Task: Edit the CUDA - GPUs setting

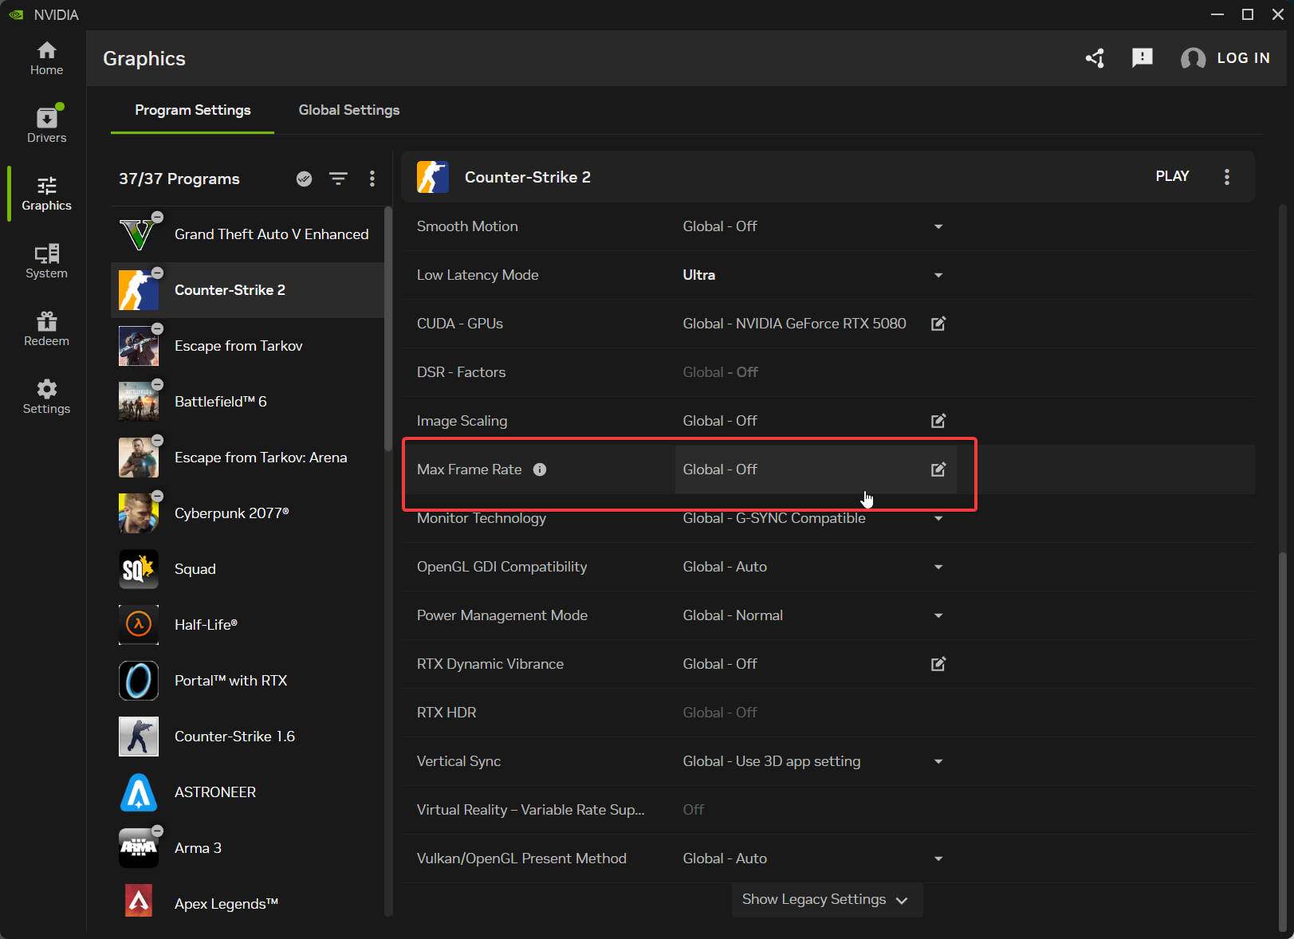Action: point(938,324)
